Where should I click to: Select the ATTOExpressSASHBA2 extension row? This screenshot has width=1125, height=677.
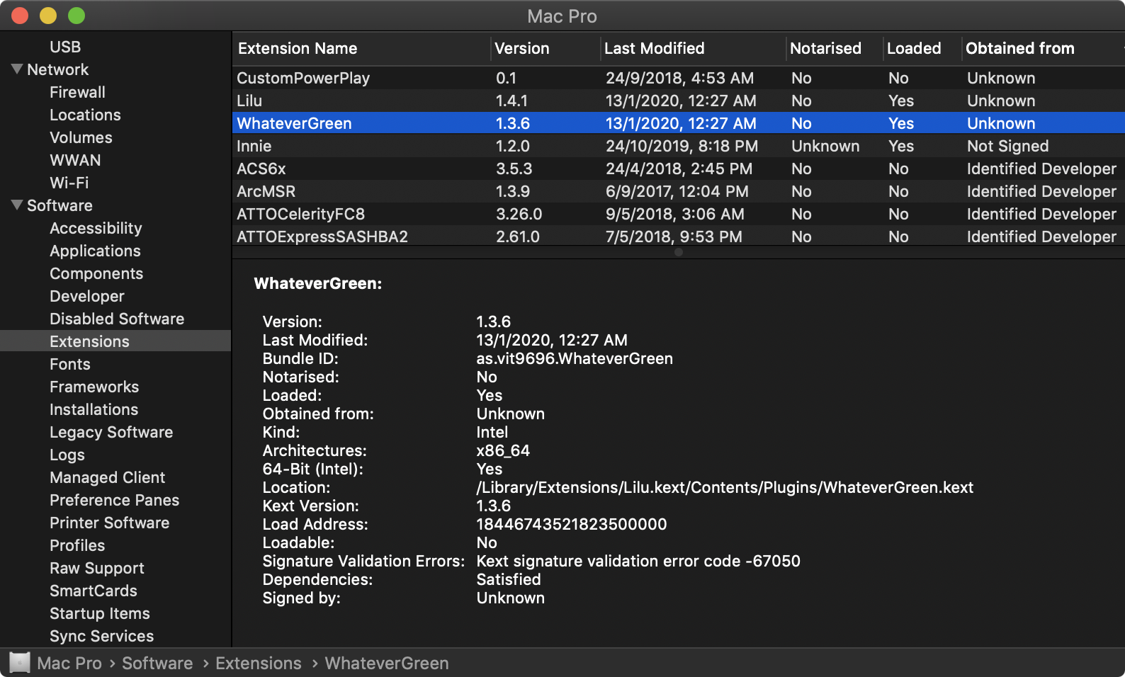coord(679,236)
